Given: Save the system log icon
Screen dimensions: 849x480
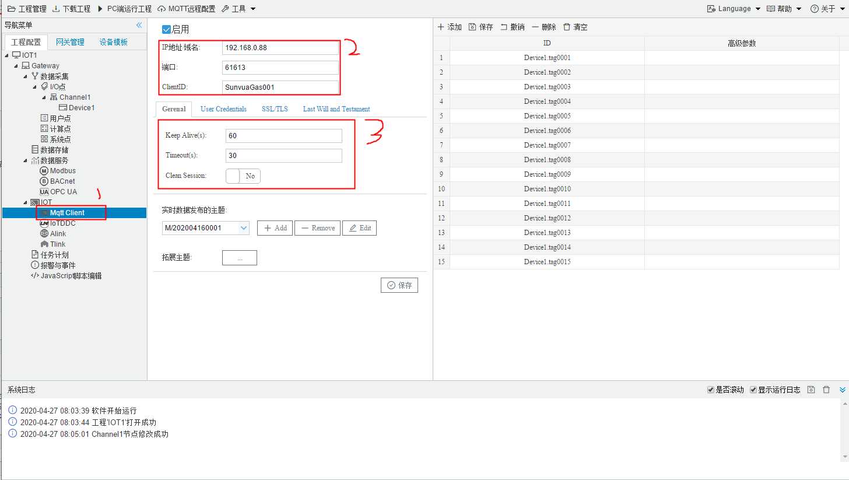Looking at the screenshot, I should pyautogui.click(x=811, y=390).
